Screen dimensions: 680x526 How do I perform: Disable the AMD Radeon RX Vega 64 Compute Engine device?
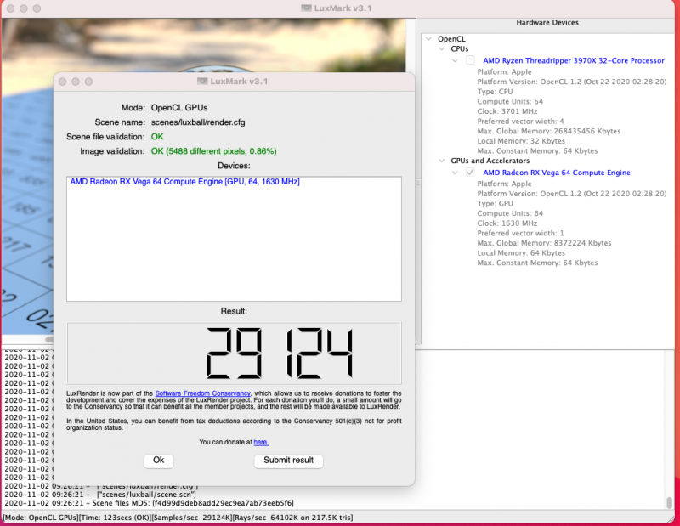pos(470,173)
